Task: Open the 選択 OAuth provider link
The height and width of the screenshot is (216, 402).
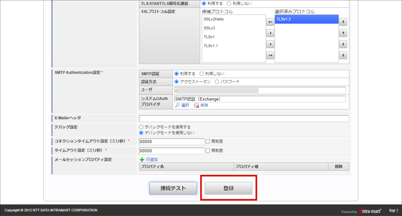Action: tap(185, 105)
